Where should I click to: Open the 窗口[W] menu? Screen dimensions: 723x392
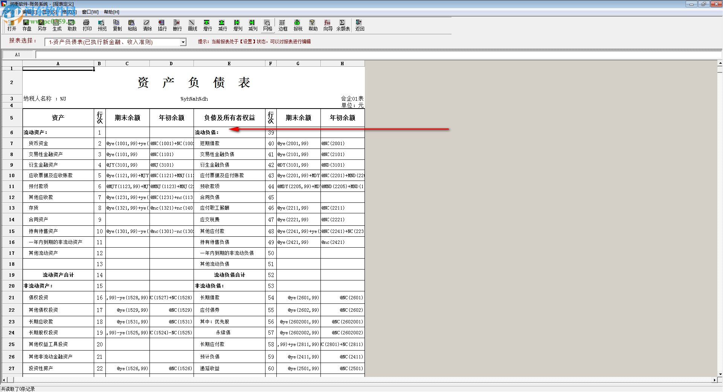point(90,12)
